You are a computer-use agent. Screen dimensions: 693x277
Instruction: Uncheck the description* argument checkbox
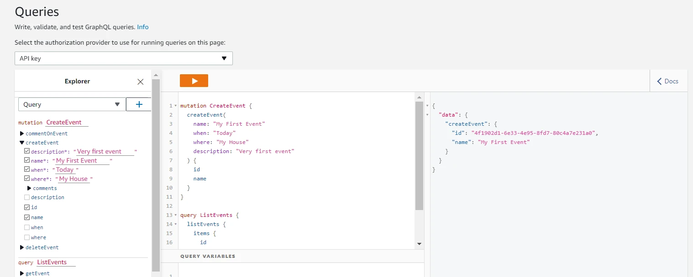[27, 151]
